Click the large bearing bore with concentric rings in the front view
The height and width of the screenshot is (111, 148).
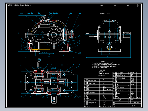tap(54, 35)
